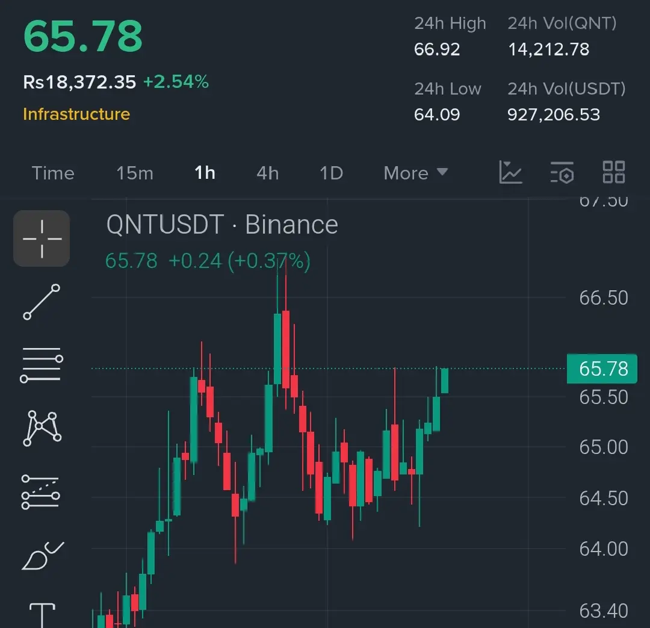
Task: Click the 24h Vol(USDT) value 927,206.53
Action: [x=554, y=114]
